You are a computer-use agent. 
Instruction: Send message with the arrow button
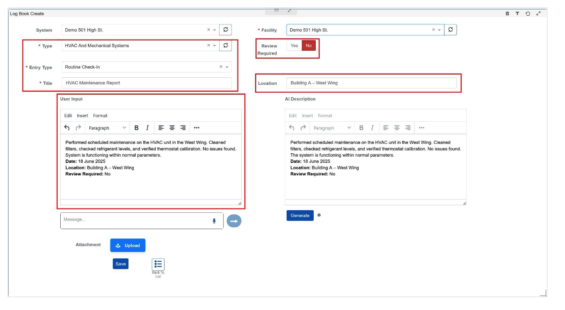click(x=234, y=221)
